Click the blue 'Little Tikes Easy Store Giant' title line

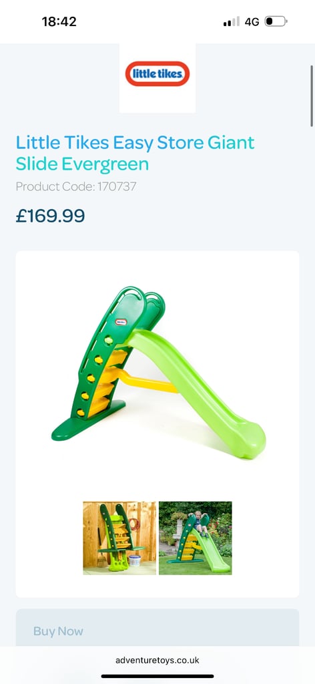[135, 143]
